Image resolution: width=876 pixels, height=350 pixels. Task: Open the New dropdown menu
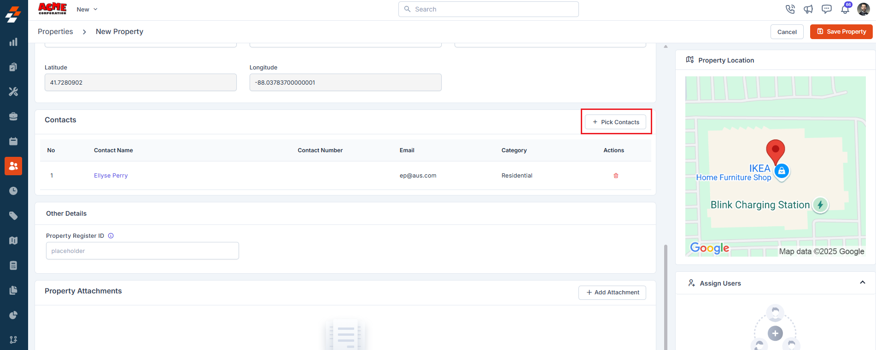pyautogui.click(x=87, y=9)
